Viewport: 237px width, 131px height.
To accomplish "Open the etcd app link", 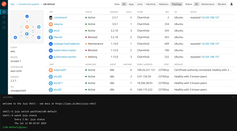I will [x=57, y=30].
